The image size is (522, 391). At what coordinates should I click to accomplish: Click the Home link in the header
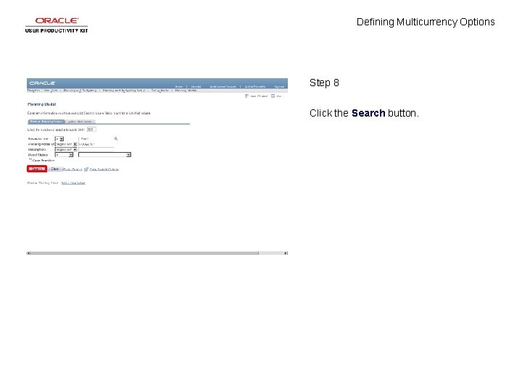coord(179,86)
